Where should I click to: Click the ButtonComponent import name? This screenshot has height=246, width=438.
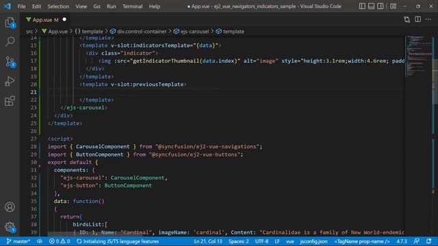[99, 154]
